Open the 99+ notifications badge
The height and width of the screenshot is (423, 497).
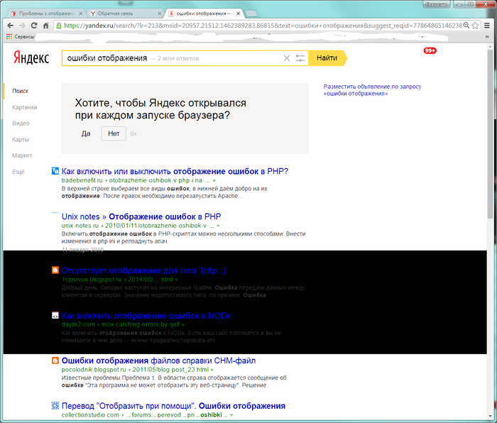pyautogui.click(x=430, y=50)
